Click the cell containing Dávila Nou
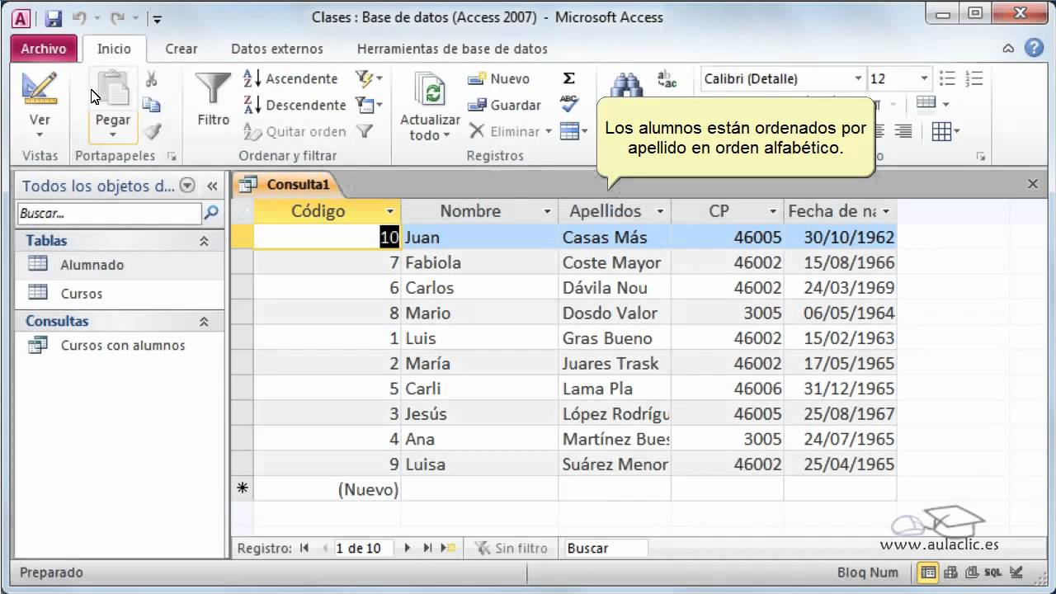This screenshot has height=594, width=1056. coord(615,288)
